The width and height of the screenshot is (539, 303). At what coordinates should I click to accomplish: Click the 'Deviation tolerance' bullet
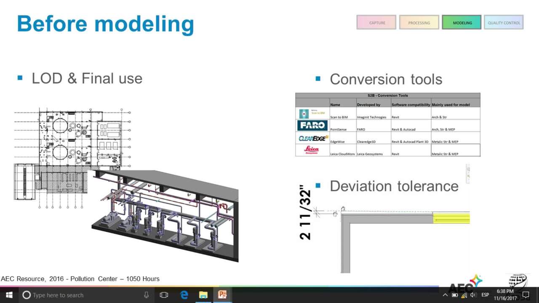click(x=394, y=186)
